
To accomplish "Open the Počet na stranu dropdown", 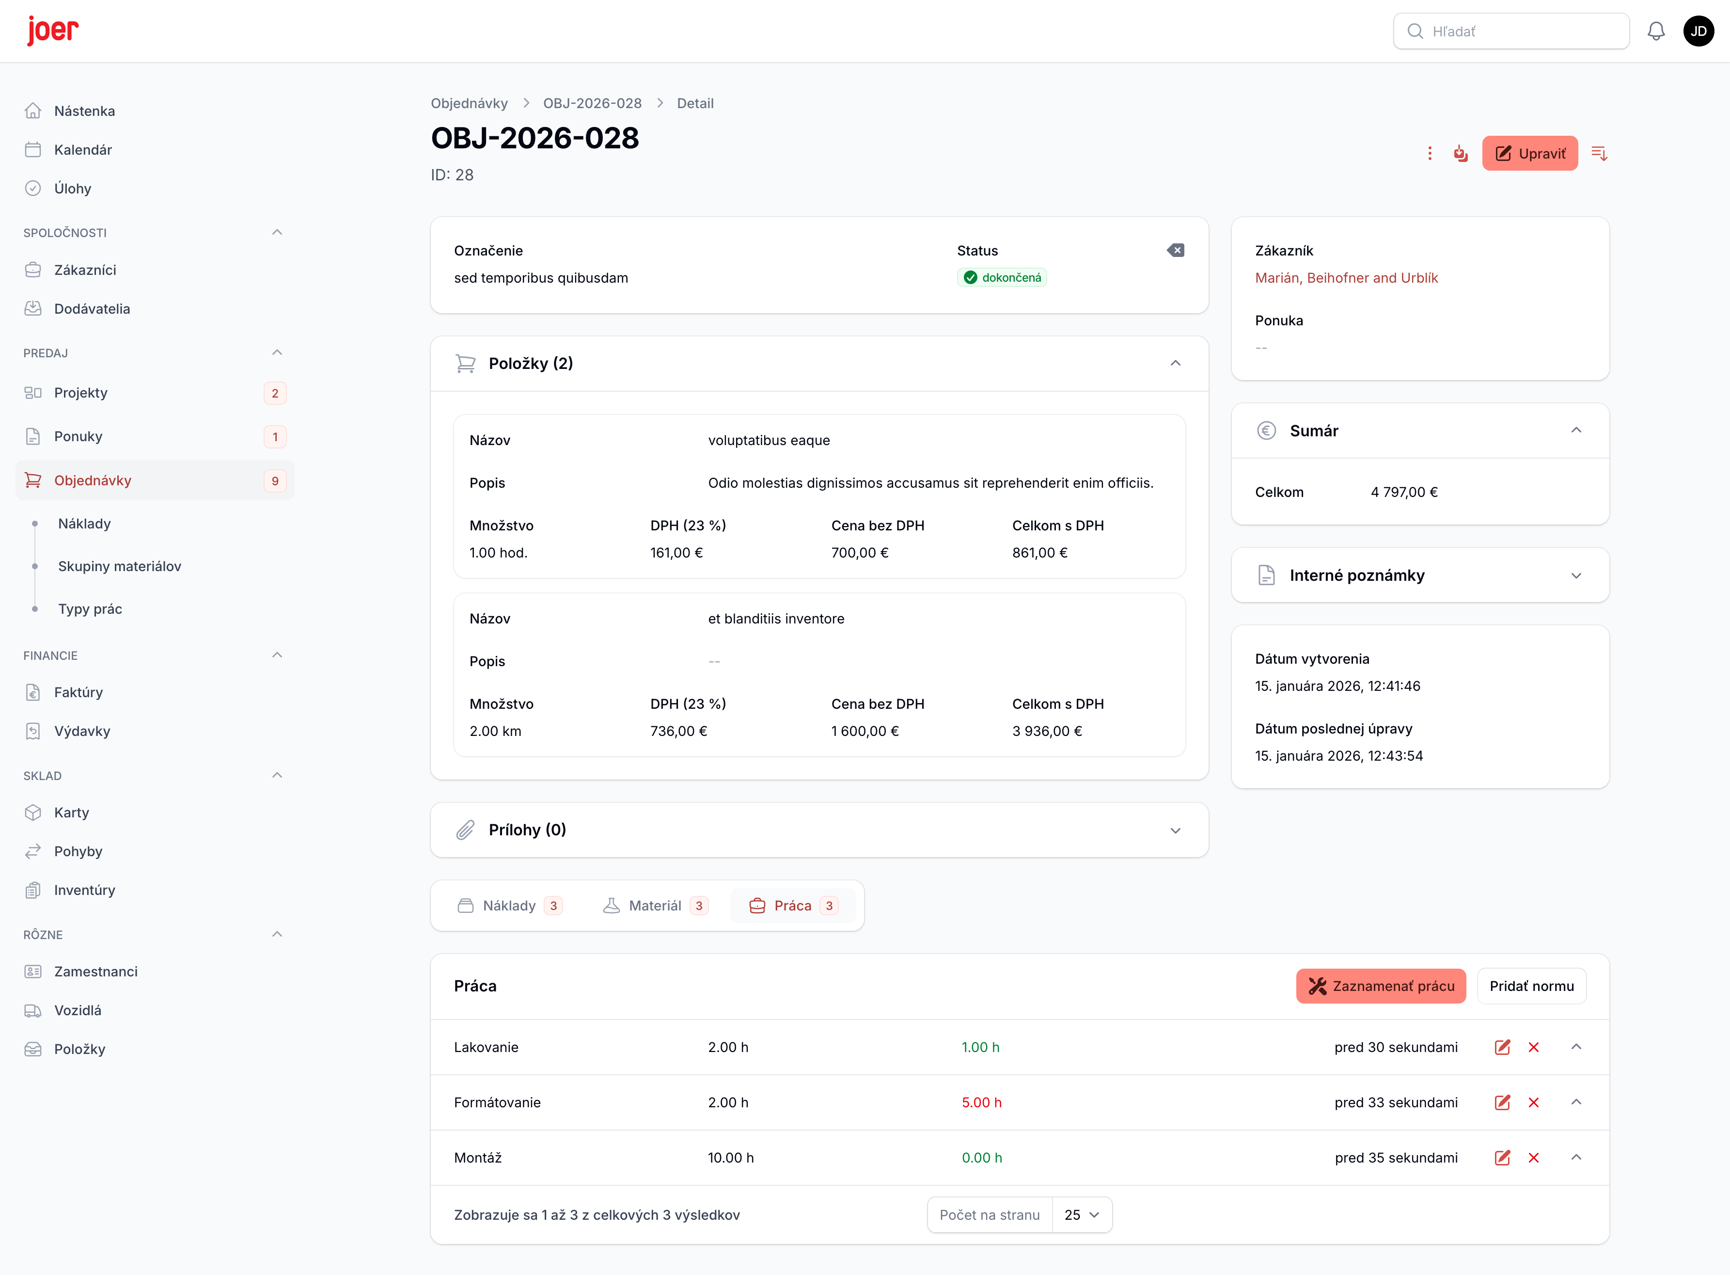I will pos(1082,1215).
